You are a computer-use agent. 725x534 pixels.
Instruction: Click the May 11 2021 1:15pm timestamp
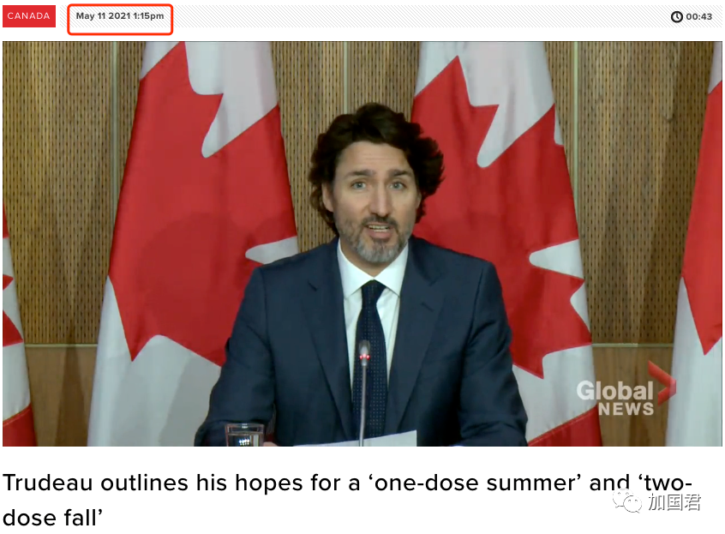tap(120, 16)
